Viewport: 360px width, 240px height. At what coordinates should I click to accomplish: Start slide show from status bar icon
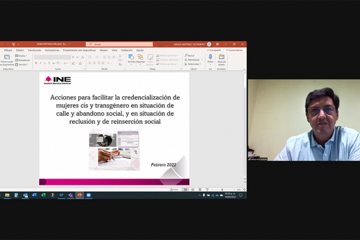207,190
